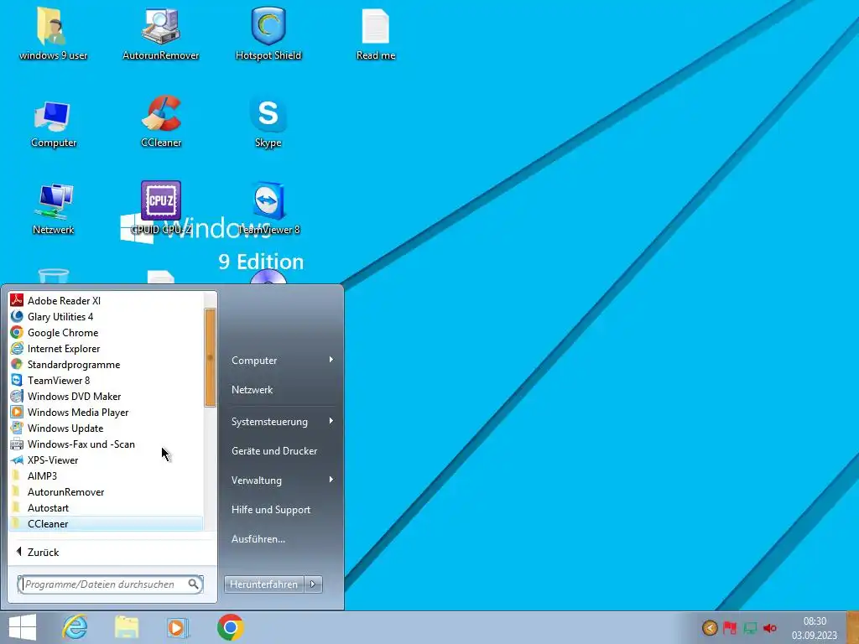Open the Computer desktop icon

pos(53,124)
